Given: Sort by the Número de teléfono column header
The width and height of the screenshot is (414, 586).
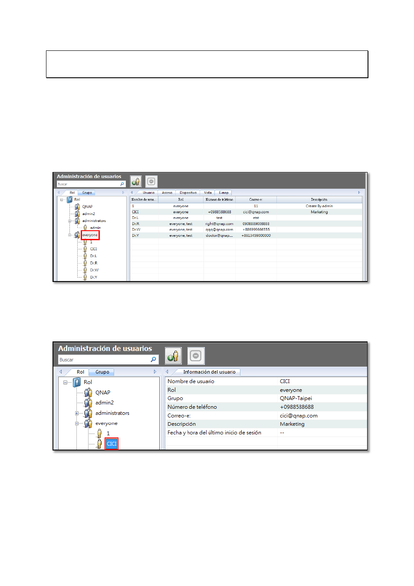Looking at the screenshot, I should coord(219,200).
